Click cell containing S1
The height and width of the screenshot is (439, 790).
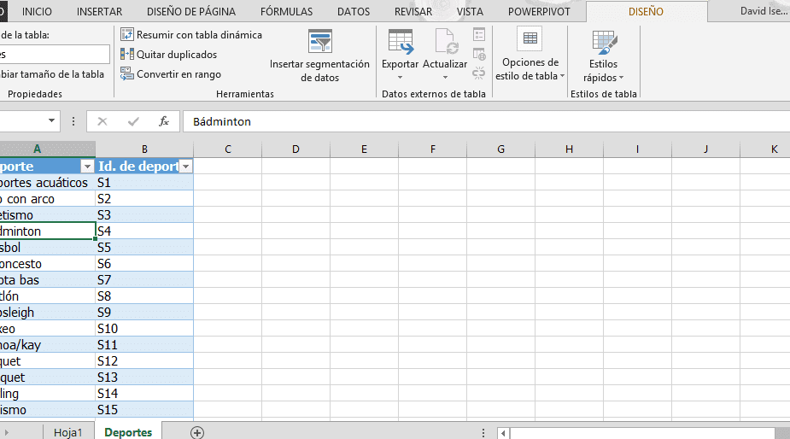point(144,183)
